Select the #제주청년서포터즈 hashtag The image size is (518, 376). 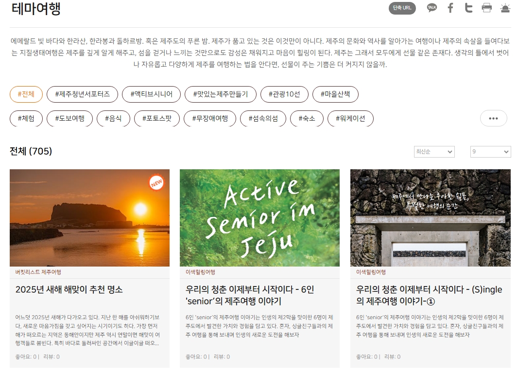[82, 94]
